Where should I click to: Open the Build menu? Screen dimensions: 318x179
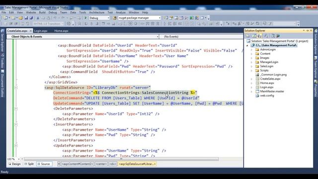coord(42,12)
